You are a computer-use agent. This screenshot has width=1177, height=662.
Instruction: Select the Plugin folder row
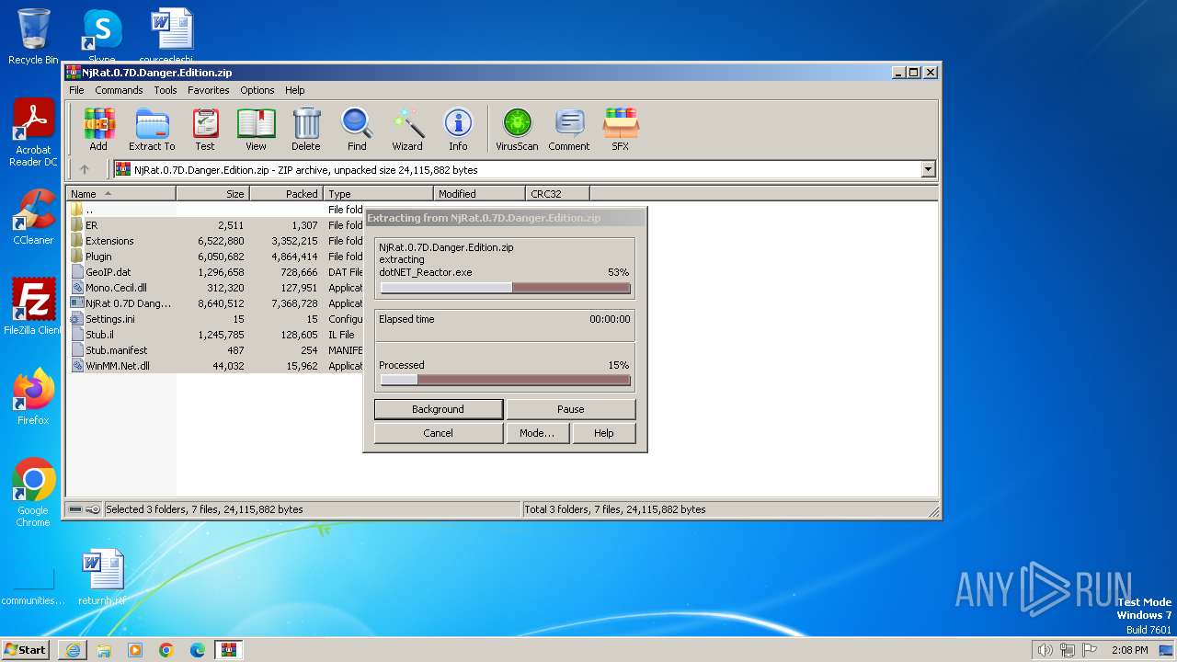[x=215, y=257]
